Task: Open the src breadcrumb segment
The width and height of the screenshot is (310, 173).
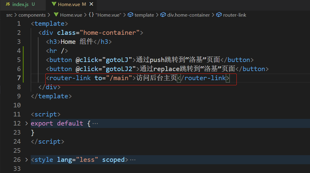Action: click(9, 15)
